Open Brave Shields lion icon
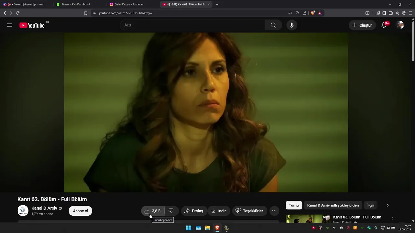Screen dimensions: 415x233 point(313,13)
